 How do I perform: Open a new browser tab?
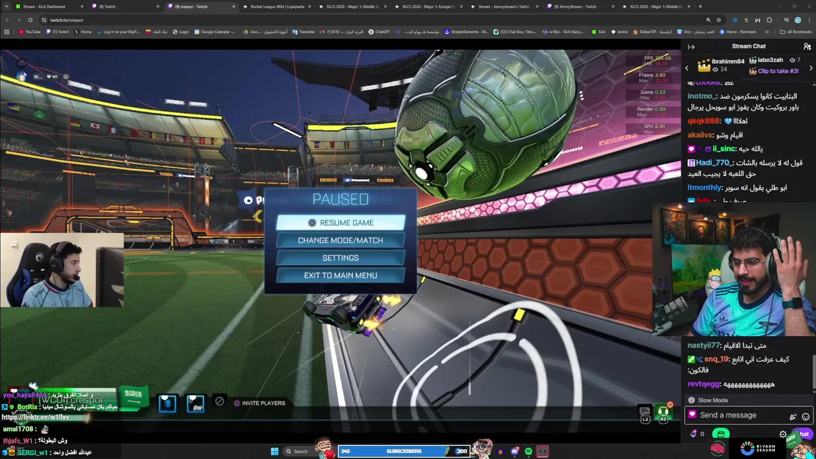point(700,6)
